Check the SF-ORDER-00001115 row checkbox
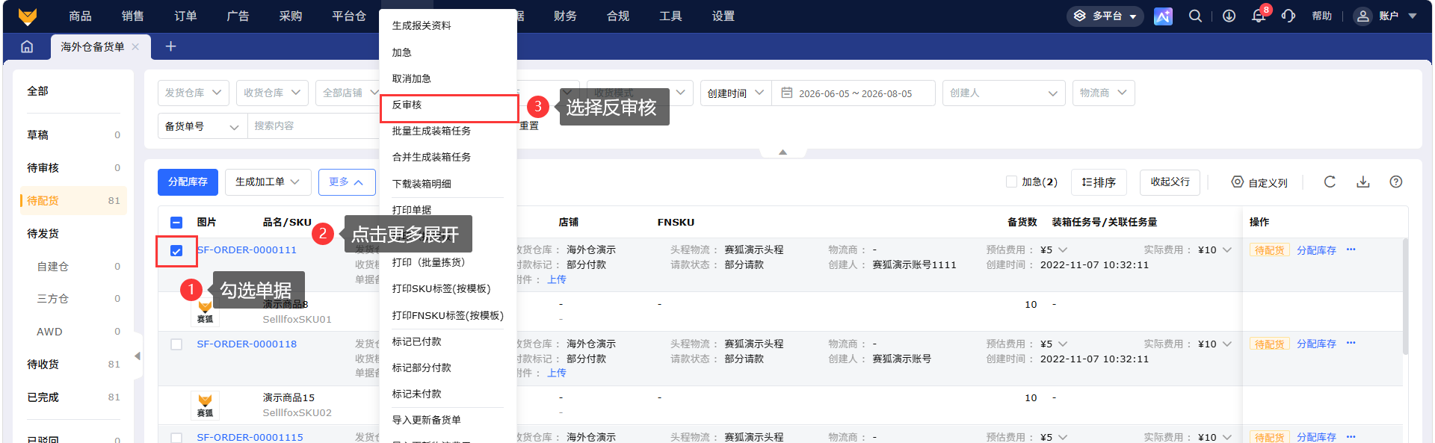The width and height of the screenshot is (1435, 443). click(176, 438)
